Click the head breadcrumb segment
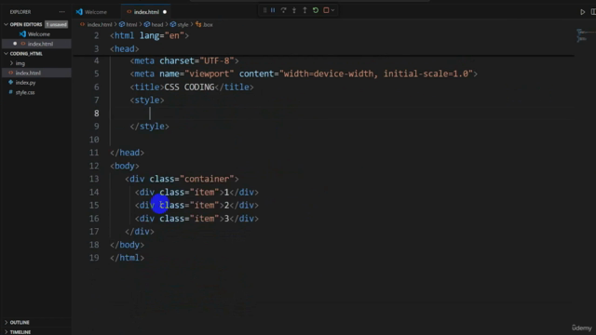596x335 pixels. point(157,24)
